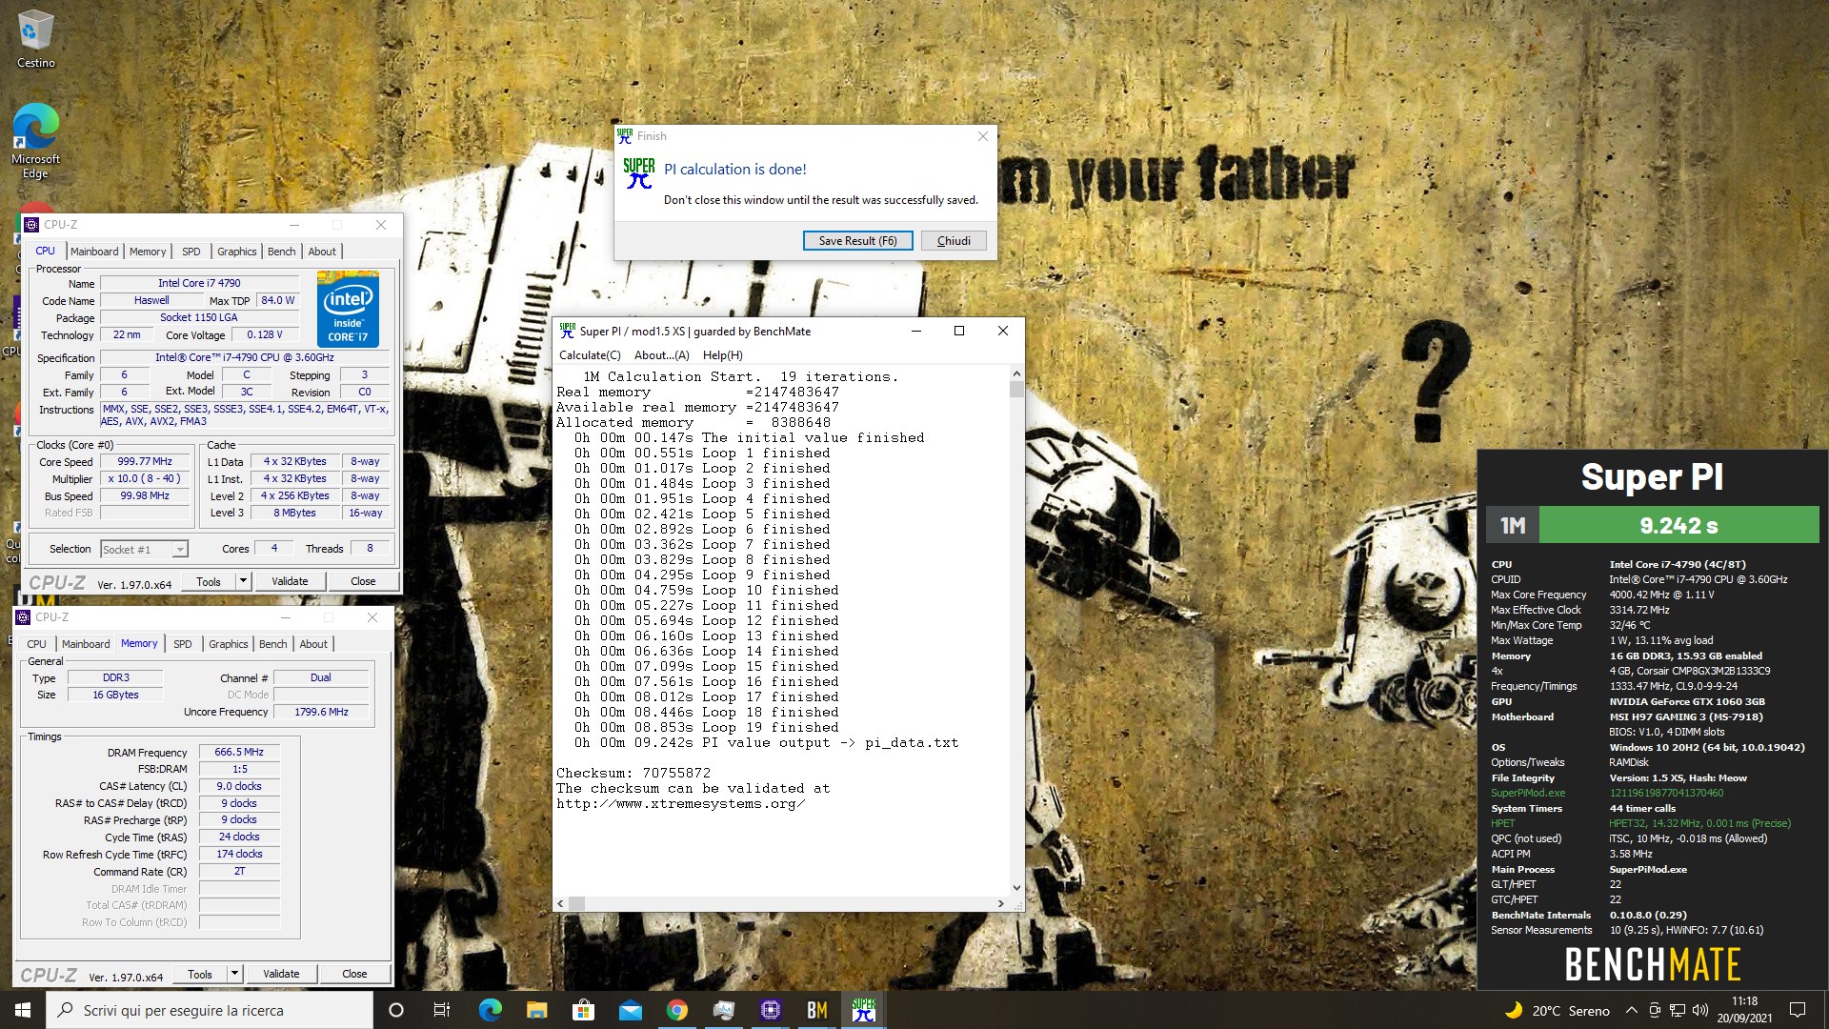Show hidden tray icons chevron
The height and width of the screenshot is (1029, 1829).
pos(1631,1010)
